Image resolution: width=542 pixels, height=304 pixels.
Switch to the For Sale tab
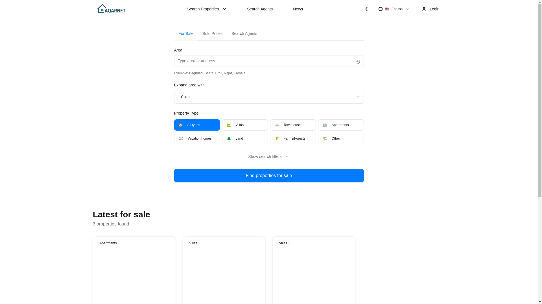(186, 34)
